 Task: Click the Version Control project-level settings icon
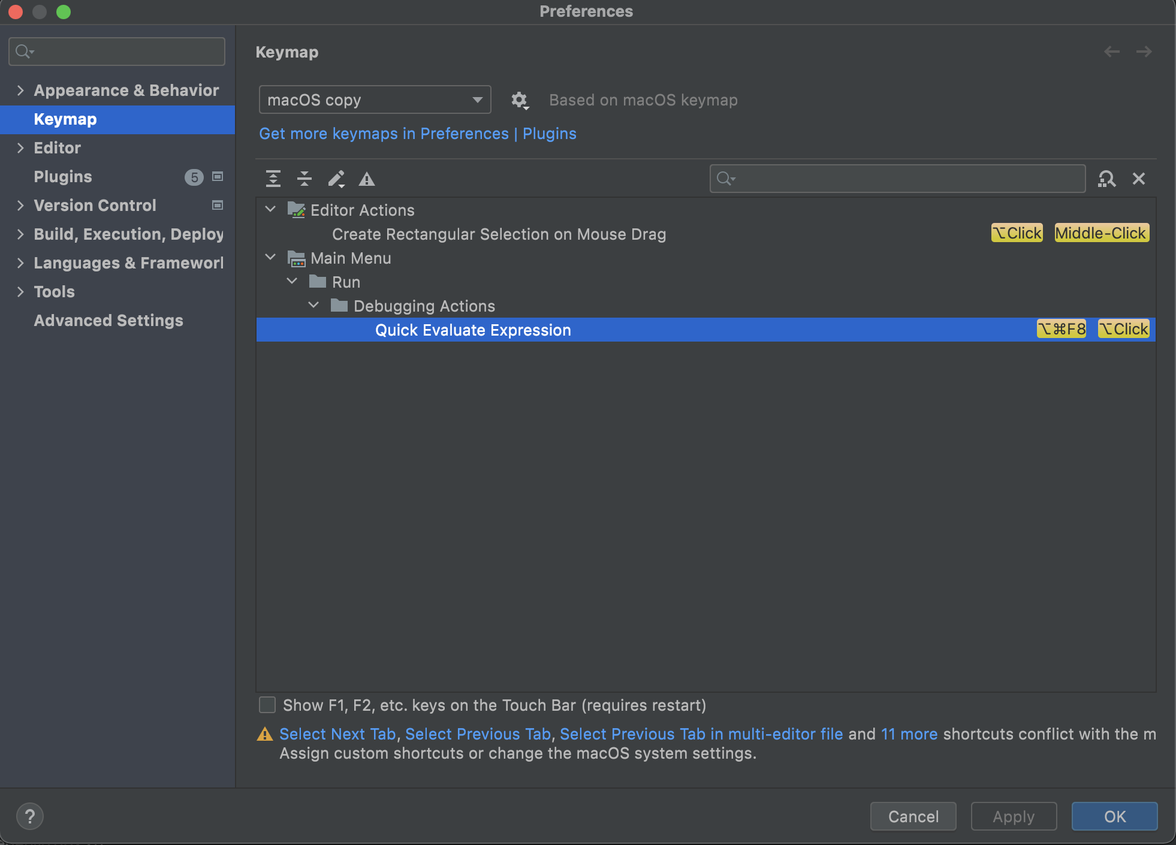pyautogui.click(x=218, y=206)
